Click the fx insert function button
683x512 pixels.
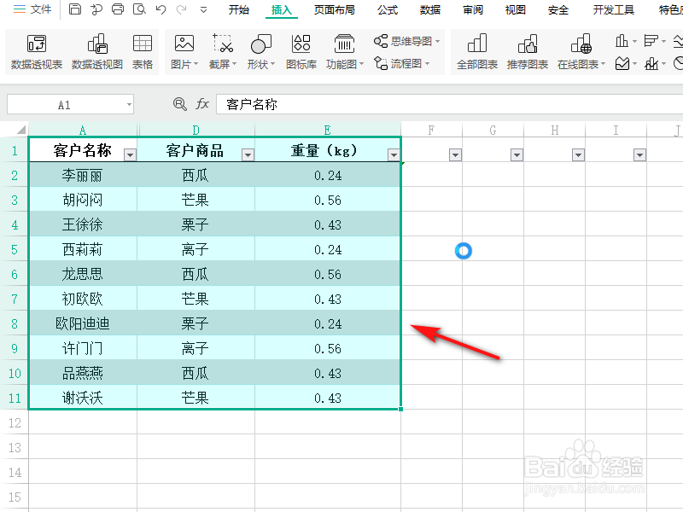tap(201, 103)
